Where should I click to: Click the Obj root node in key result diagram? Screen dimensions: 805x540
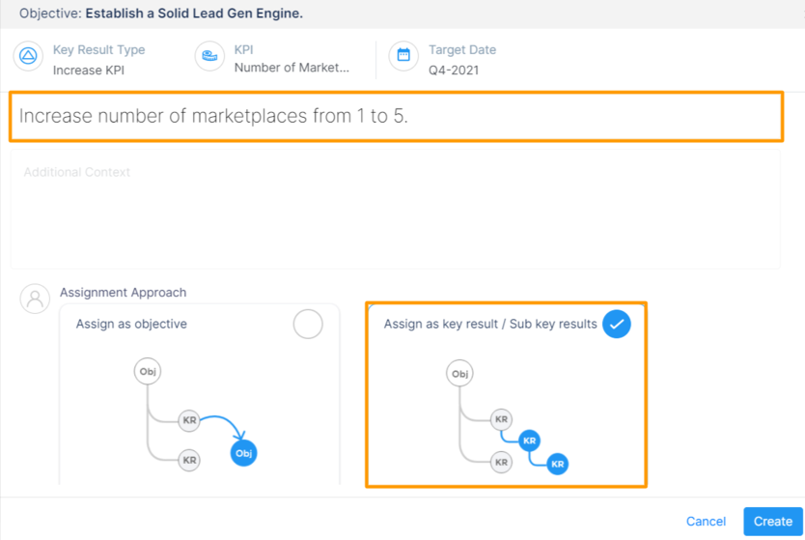[460, 374]
